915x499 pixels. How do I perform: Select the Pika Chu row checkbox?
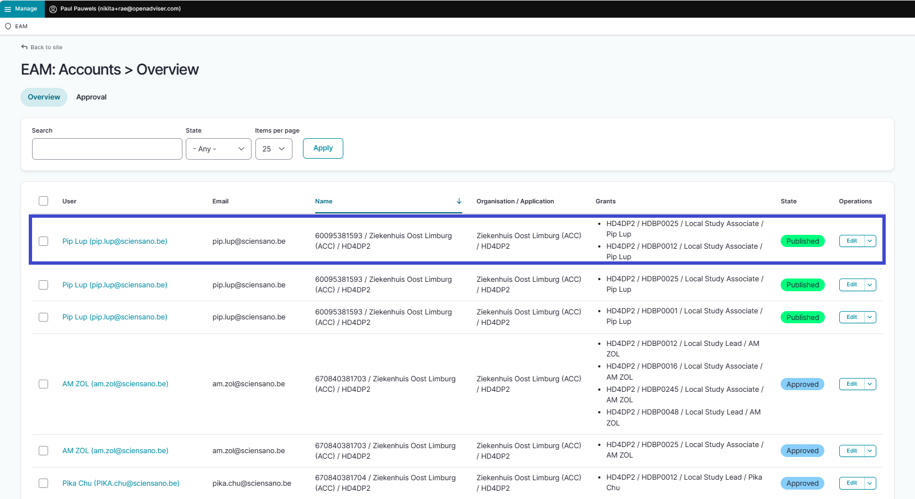point(43,483)
